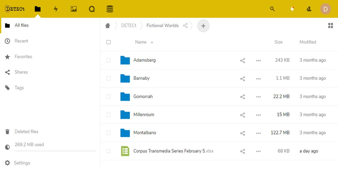Navigate to DETECt breadcrumb

129,25
